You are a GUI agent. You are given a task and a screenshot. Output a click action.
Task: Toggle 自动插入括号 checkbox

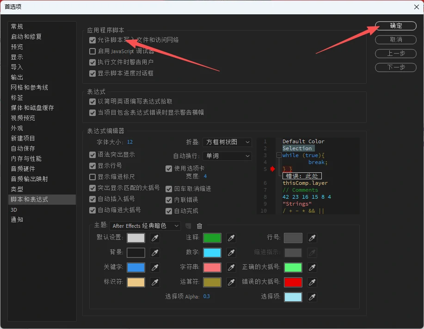[x=92, y=199]
